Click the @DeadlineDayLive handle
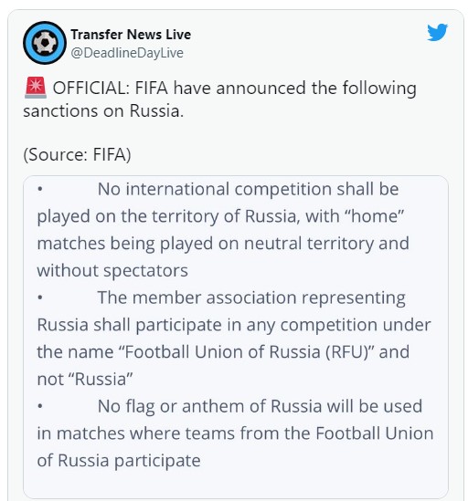 pos(127,53)
